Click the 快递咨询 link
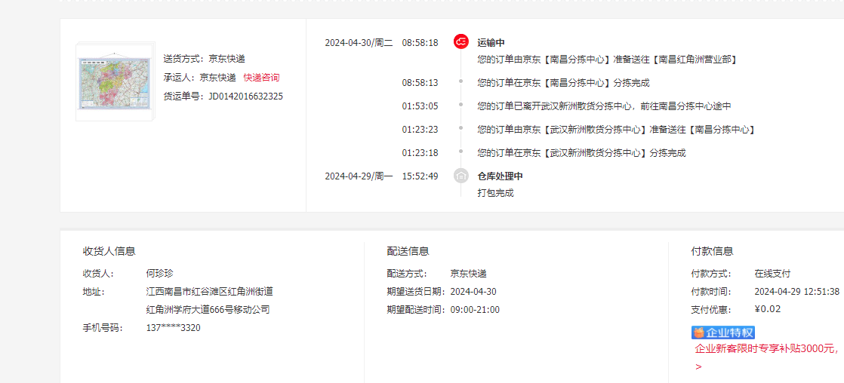Image resolution: width=844 pixels, height=383 pixels. click(261, 78)
